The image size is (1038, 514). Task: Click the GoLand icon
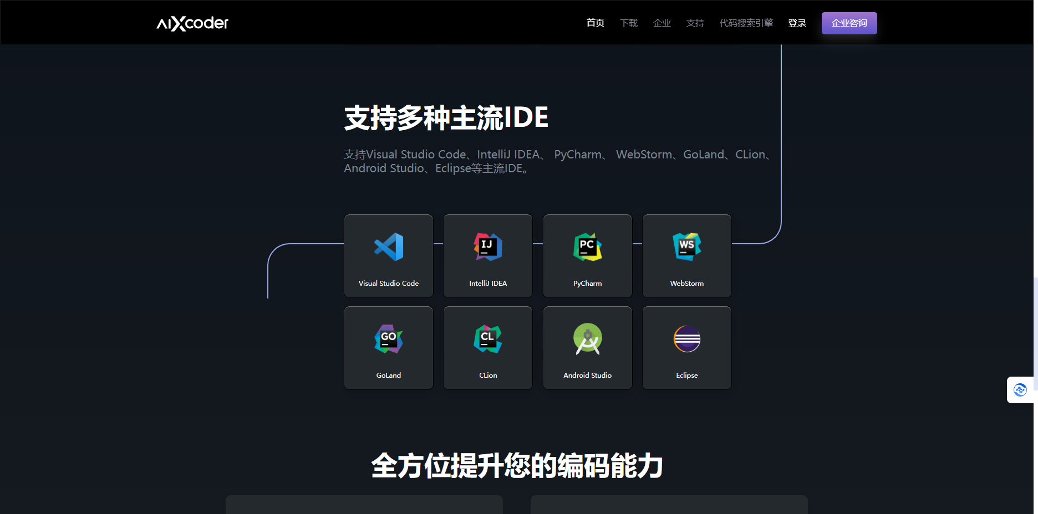pyautogui.click(x=388, y=339)
